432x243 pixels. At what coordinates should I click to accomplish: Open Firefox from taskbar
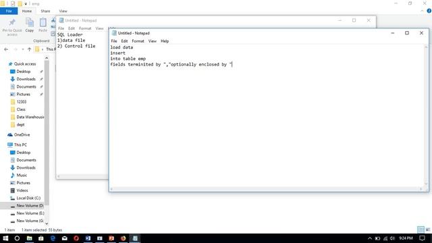pyautogui.click(x=123, y=238)
